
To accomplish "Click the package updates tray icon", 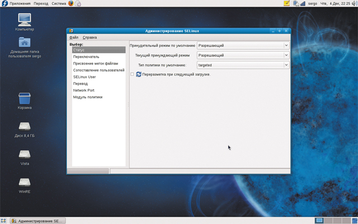I will (x=296, y=3).
